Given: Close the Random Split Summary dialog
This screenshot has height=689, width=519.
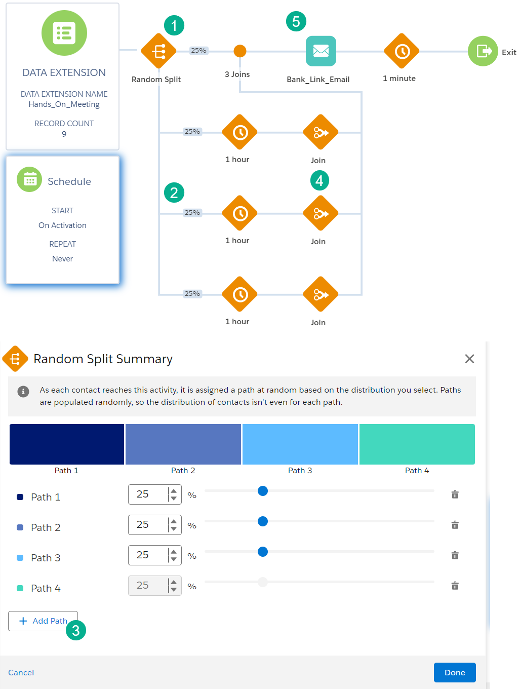Looking at the screenshot, I should point(469,359).
